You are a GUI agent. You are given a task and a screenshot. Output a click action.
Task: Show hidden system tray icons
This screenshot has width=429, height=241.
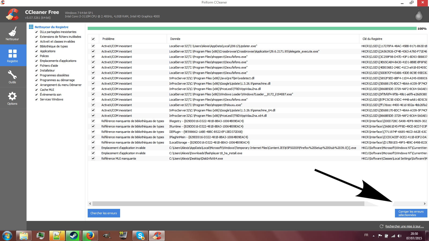373,236
